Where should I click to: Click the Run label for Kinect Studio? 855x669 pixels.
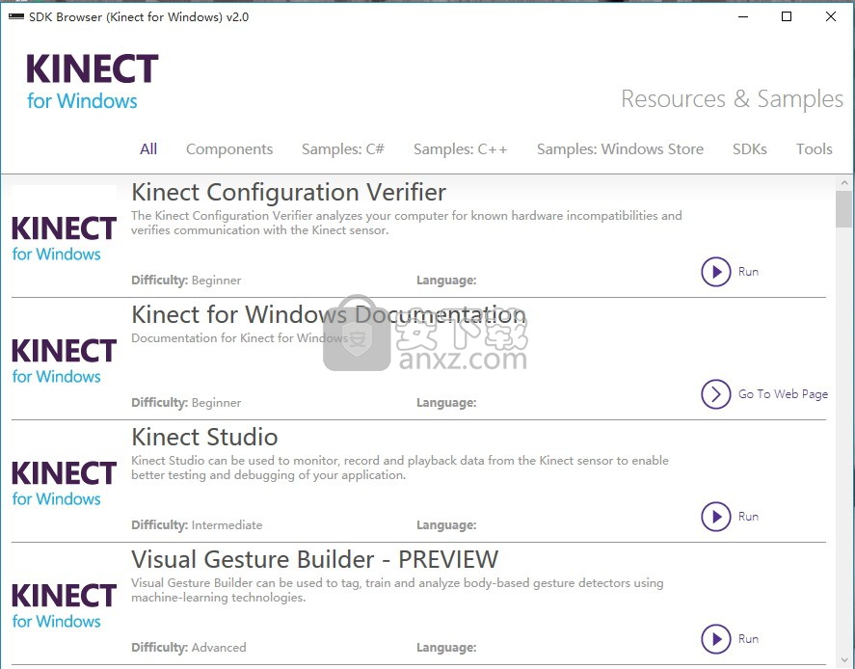point(748,517)
